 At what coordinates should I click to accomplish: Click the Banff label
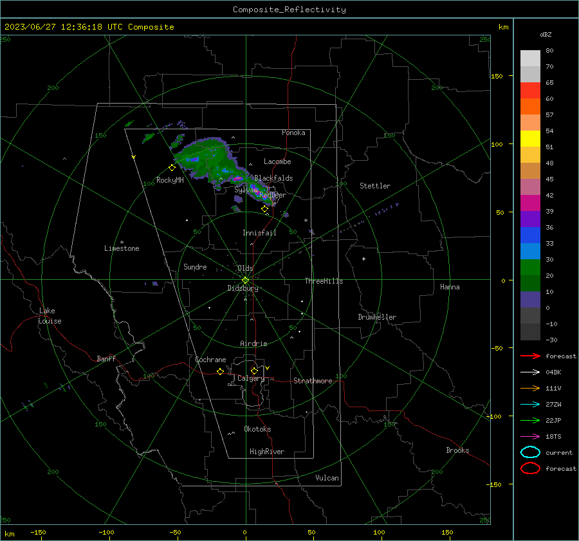(x=106, y=358)
